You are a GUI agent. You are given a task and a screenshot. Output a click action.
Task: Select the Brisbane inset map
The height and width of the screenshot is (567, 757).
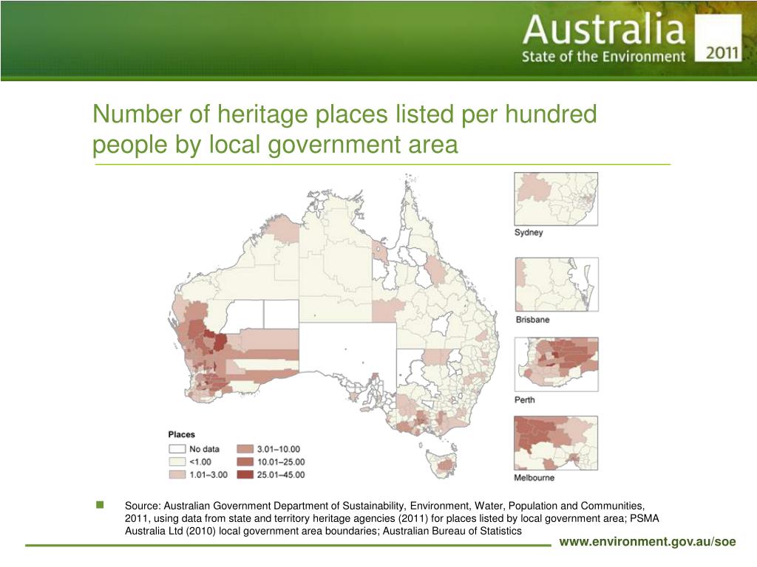557,284
